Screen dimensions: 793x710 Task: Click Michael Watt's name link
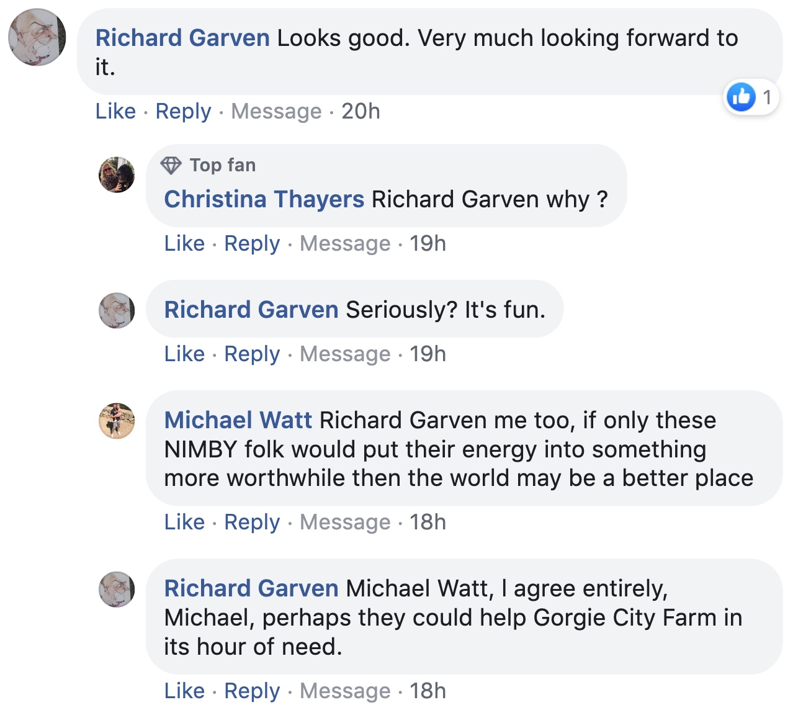click(238, 420)
